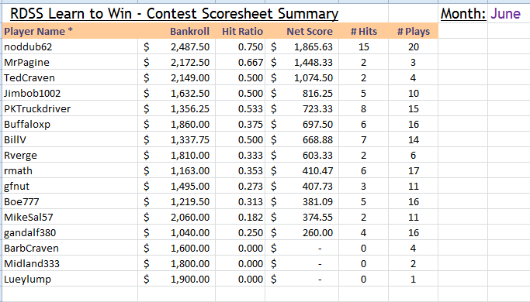The width and height of the screenshot is (530, 302).
Task: Select the '# Hits' header cell
Action: 364,31
